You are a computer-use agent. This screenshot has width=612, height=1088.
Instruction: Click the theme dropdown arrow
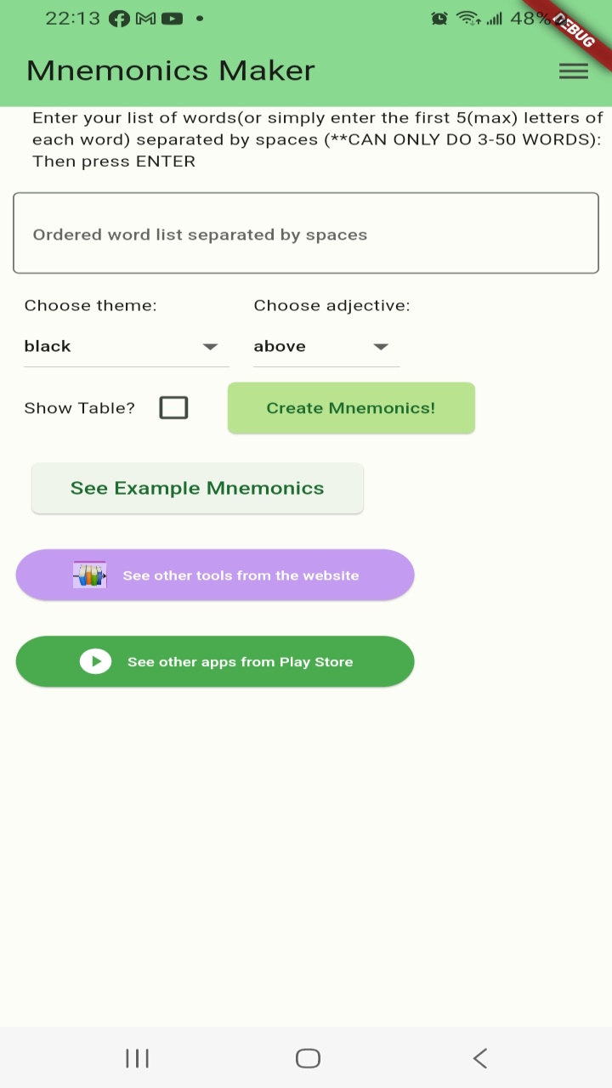pos(210,346)
